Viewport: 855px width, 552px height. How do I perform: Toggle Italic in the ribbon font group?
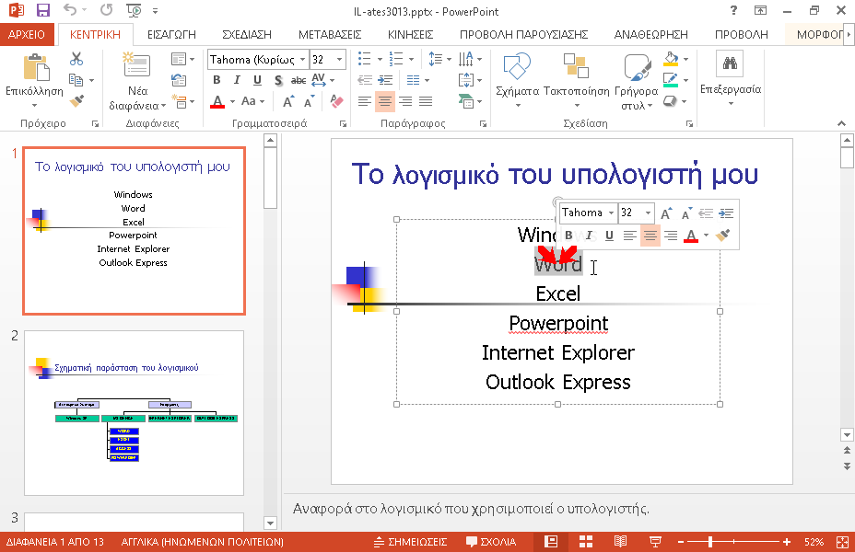(x=237, y=81)
